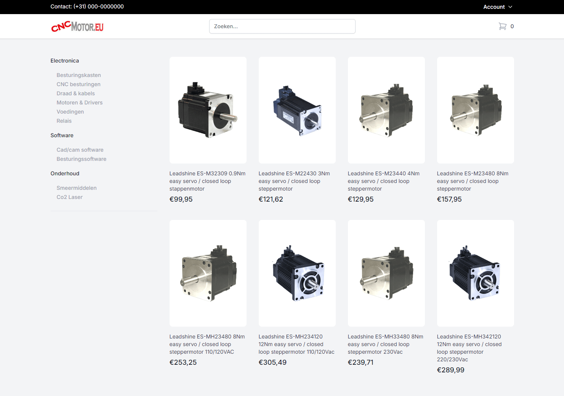Select the Electronica heading

tap(65, 61)
